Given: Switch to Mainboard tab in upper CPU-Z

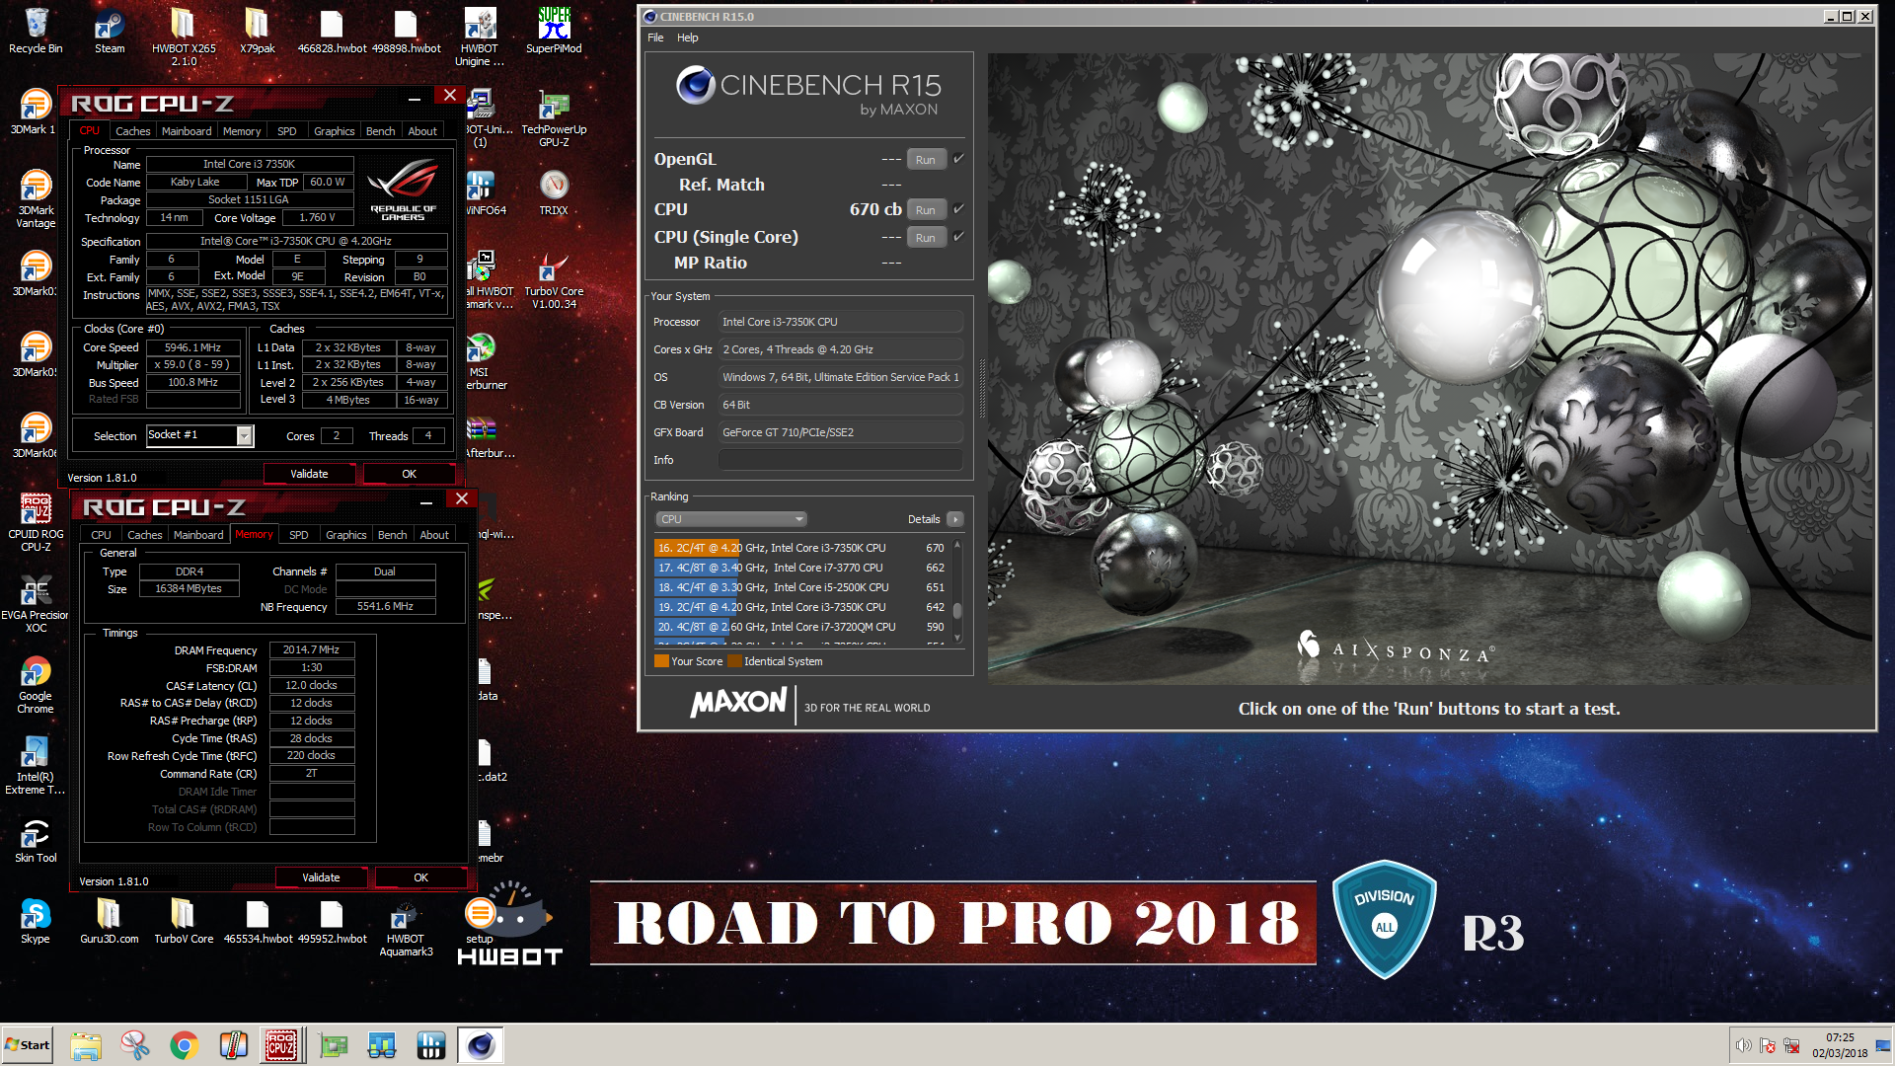Looking at the screenshot, I should (x=187, y=131).
